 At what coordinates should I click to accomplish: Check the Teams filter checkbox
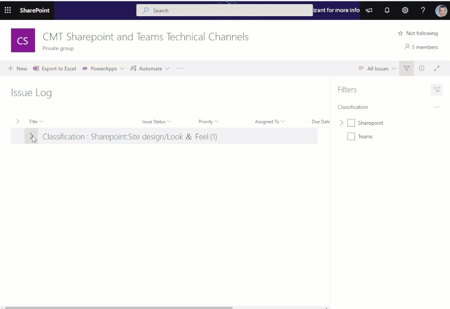click(351, 136)
